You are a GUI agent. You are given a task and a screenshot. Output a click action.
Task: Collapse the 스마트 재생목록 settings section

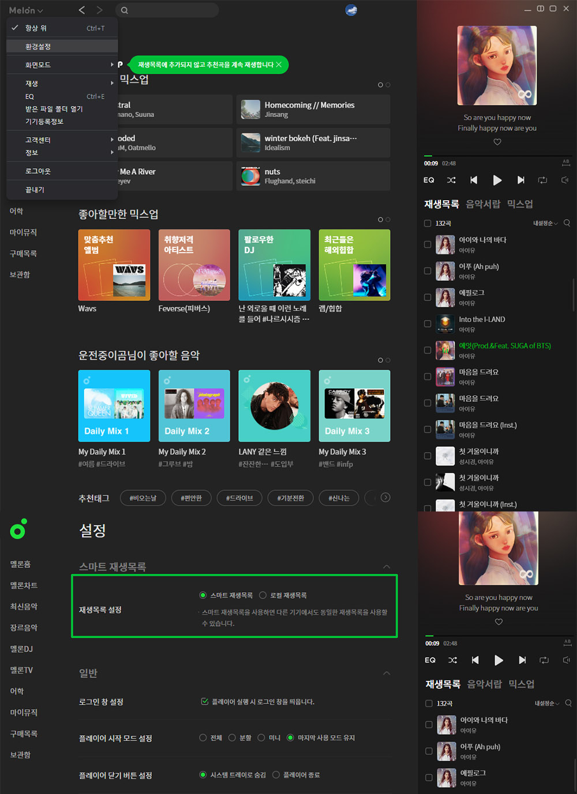[x=387, y=567]
